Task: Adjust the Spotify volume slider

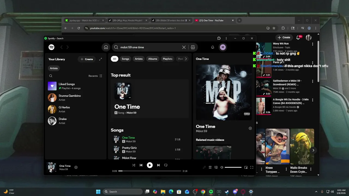Action: [x=233, y=167]
